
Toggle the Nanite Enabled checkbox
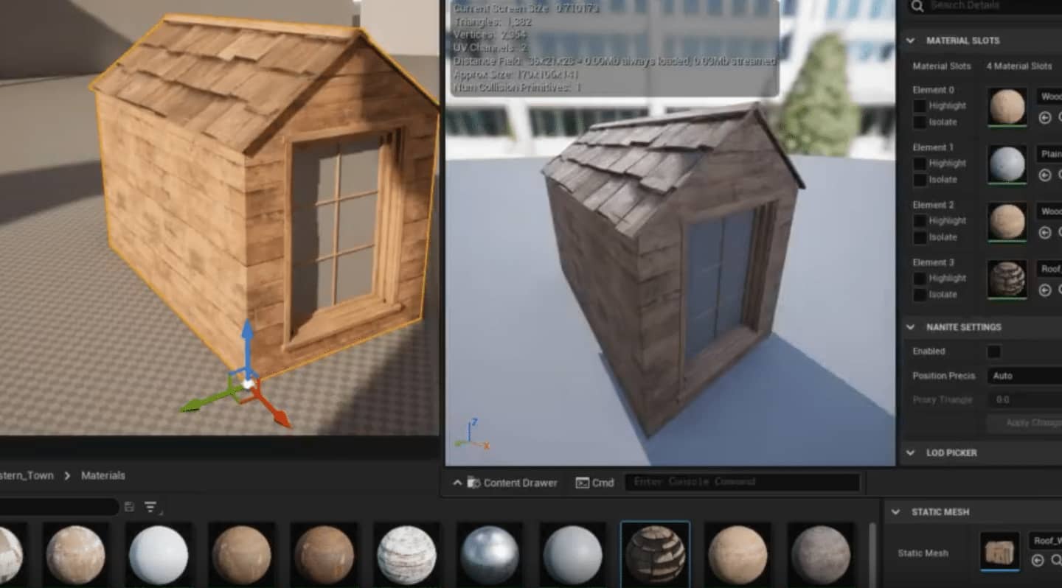tap(994, 351)
